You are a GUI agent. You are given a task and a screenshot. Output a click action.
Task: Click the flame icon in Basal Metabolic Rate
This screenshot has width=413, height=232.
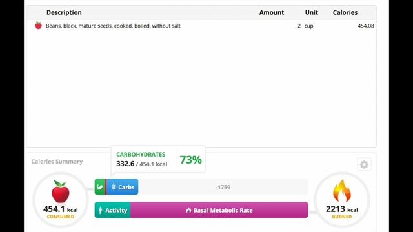click(x=188, y=210)
